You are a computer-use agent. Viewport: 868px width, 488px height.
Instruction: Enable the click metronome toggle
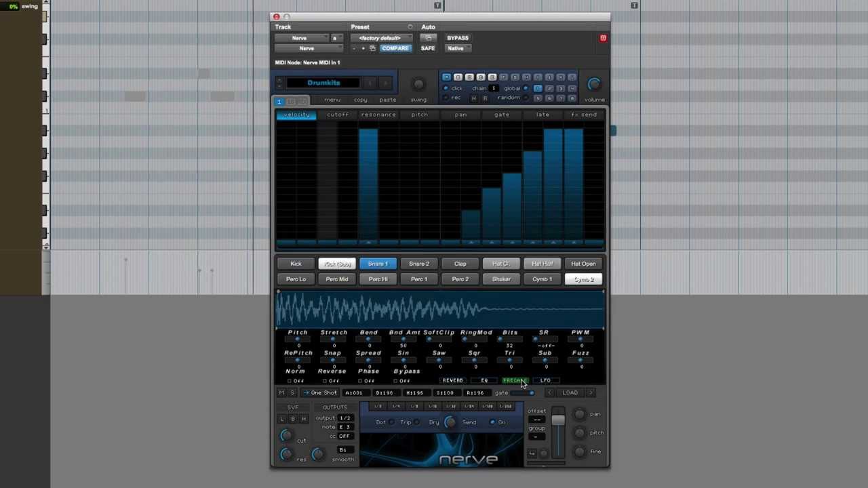pyautogui.click(x=446, y=88)
